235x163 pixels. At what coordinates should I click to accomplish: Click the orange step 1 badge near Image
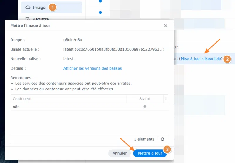pyautogui.click(x=53, y=8)
